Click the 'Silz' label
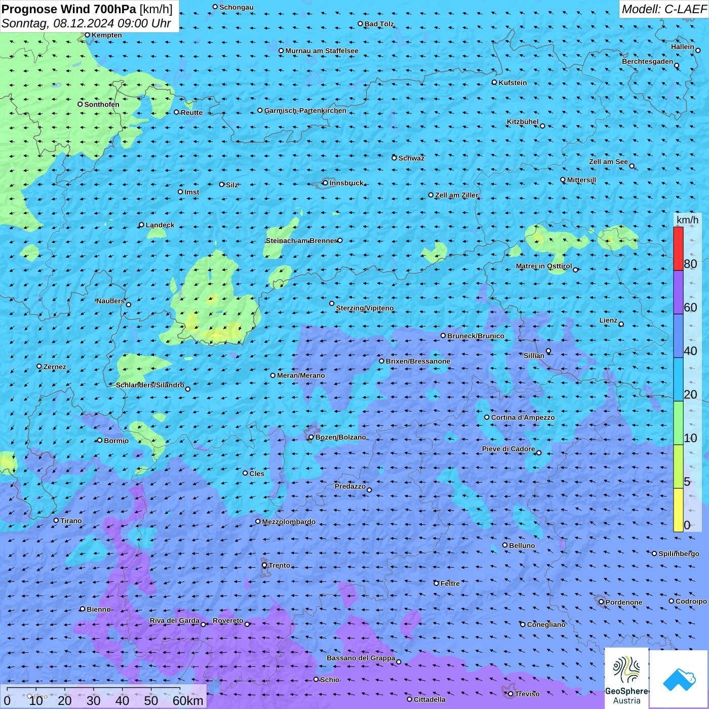Viewport: 709px width, 709px height. click(232, 185)
